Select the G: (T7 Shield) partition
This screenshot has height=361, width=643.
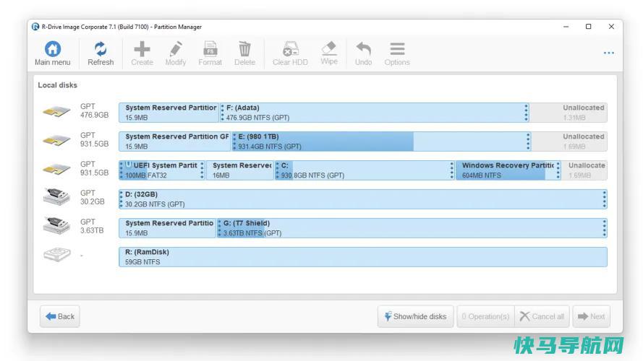(x=412, y=228)
